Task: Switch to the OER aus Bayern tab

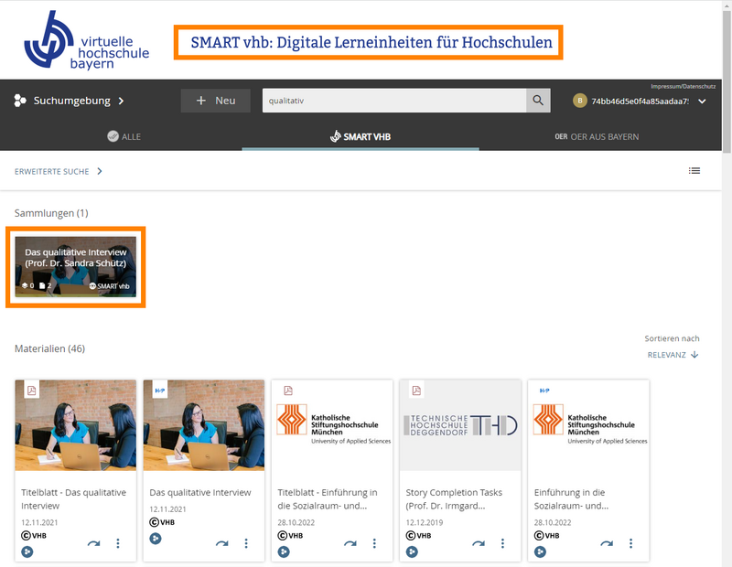Action: [x=597, y=137]
